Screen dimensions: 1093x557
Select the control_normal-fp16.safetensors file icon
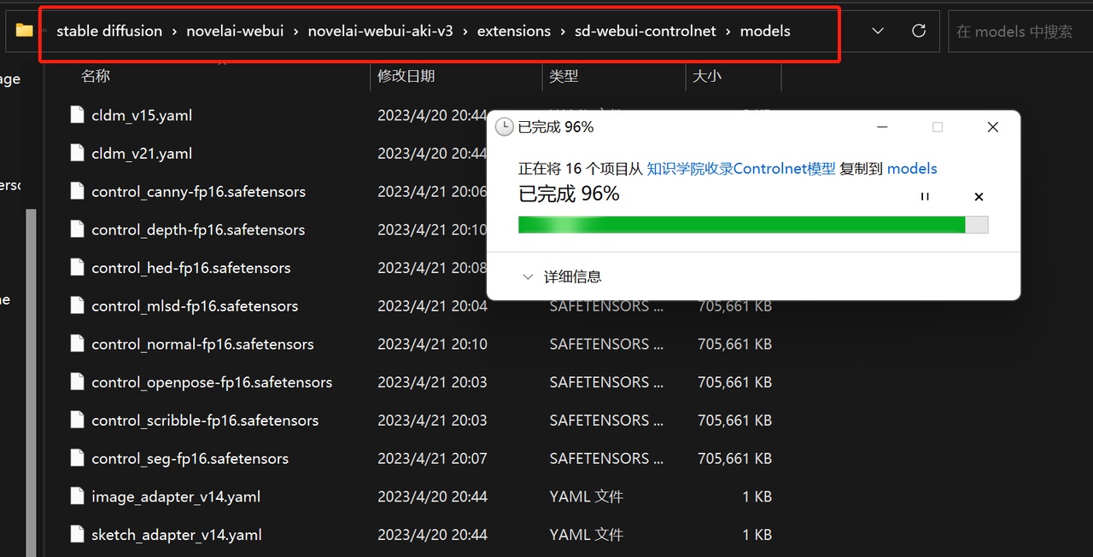coord(78,344)
